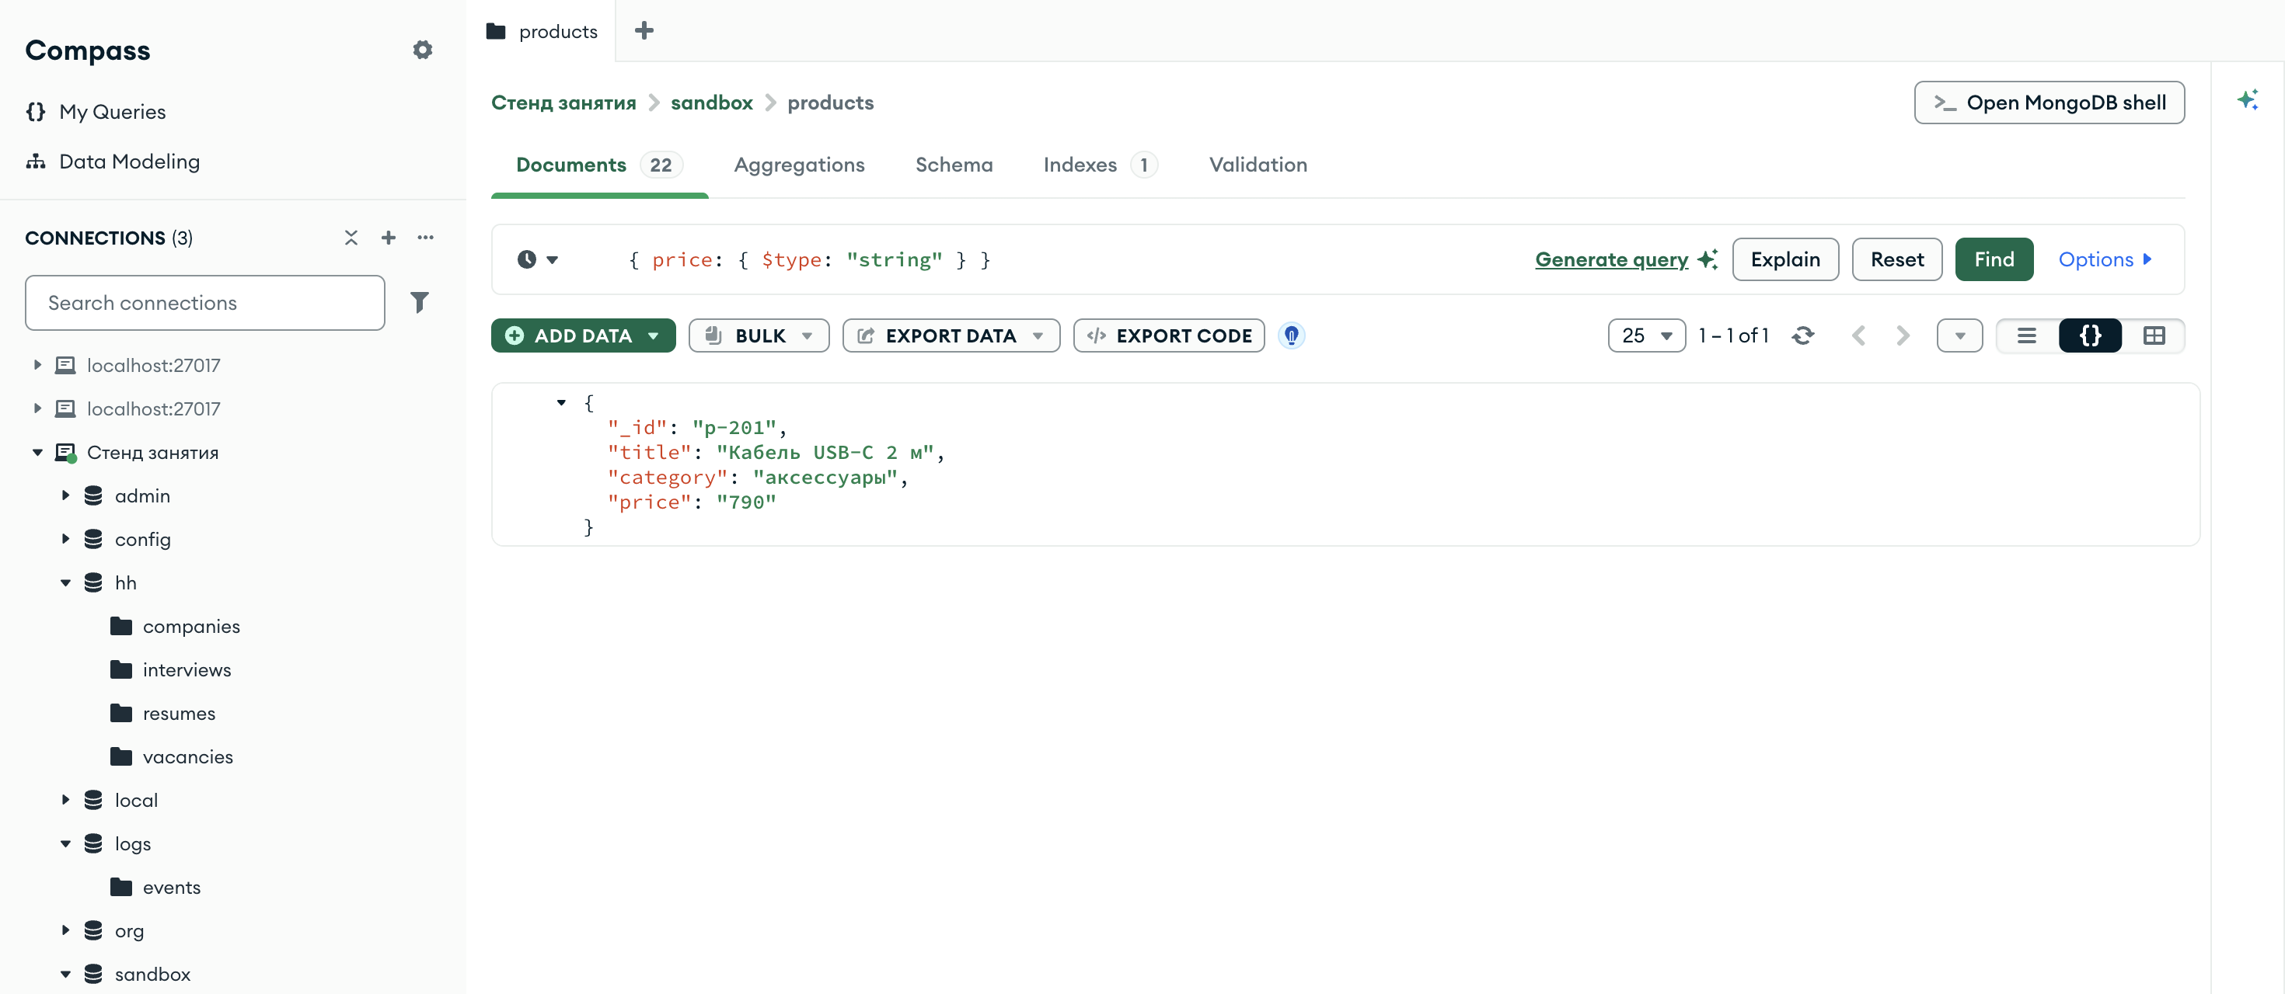Open MongoDB shell

click(2049, 103)
